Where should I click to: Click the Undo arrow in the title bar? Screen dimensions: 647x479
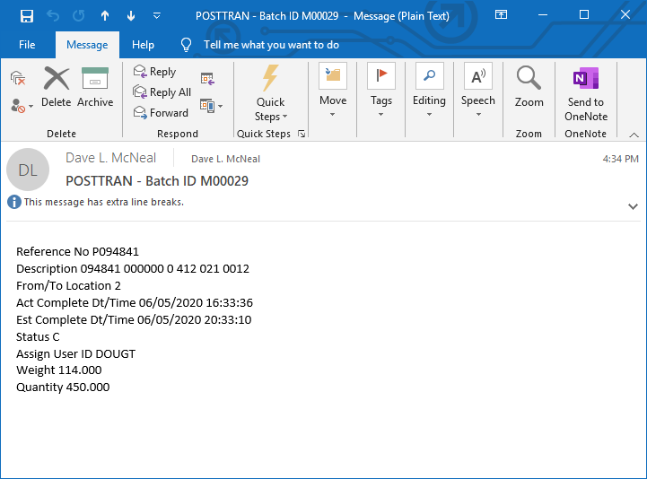[x=53, y=16]
